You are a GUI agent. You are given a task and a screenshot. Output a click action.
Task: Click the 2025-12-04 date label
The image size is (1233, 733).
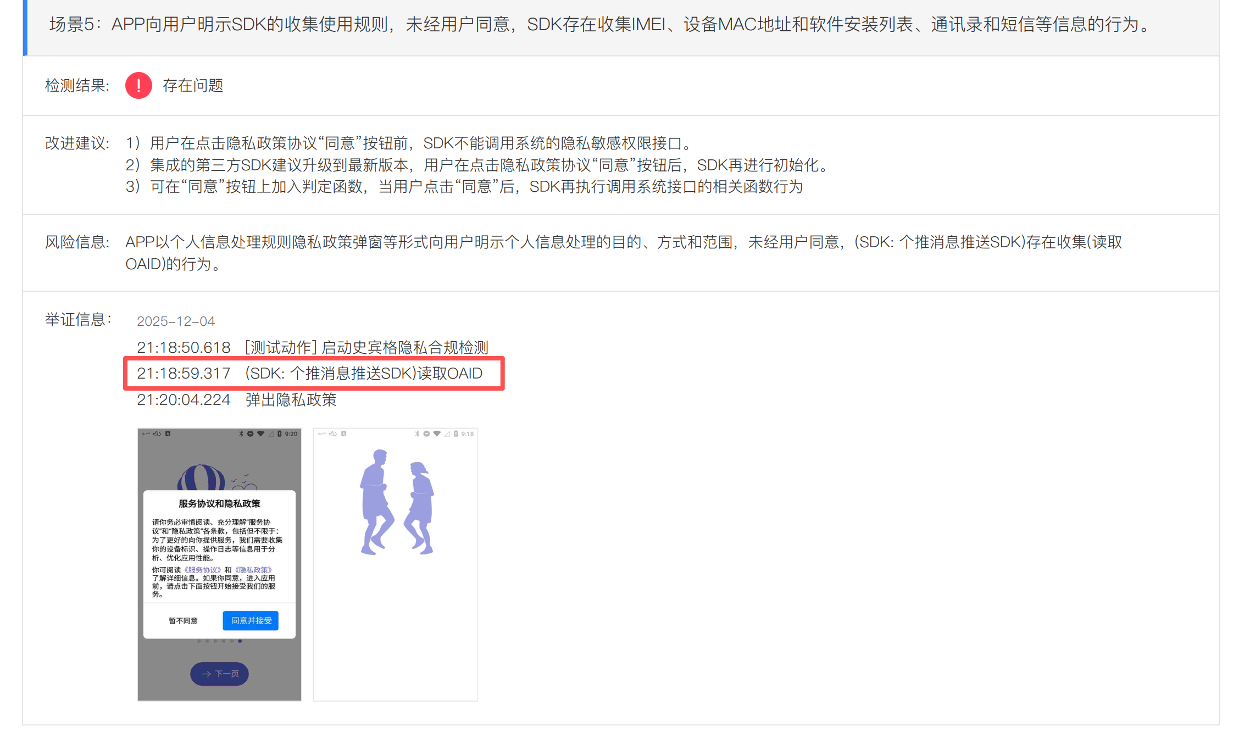[x=176, y=321]
